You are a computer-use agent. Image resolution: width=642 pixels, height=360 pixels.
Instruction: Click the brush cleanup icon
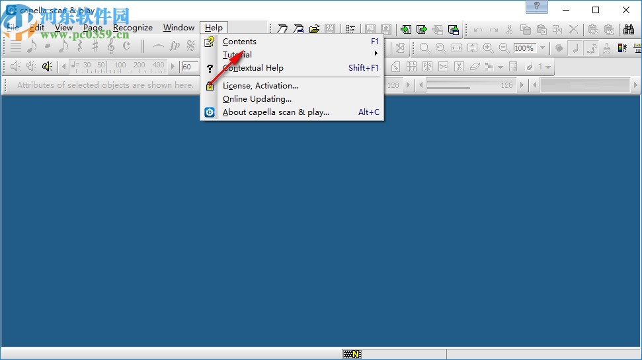coord(606,48)
